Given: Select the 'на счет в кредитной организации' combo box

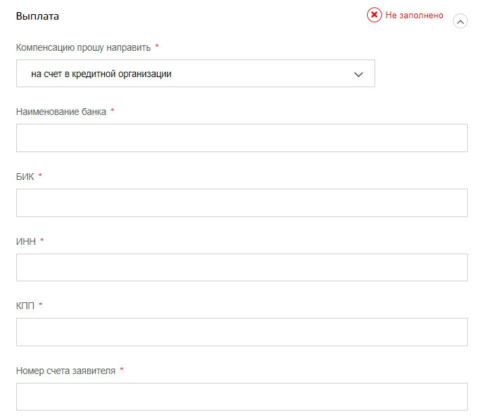Looking at the screenshot, I should (x=195, y=74).
